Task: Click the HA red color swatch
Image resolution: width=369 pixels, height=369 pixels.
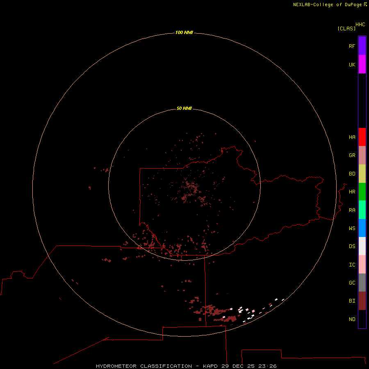Action: (x=362, y=137)
